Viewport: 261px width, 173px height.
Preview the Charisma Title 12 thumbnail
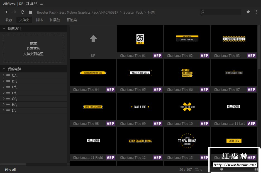coord(140,141)
